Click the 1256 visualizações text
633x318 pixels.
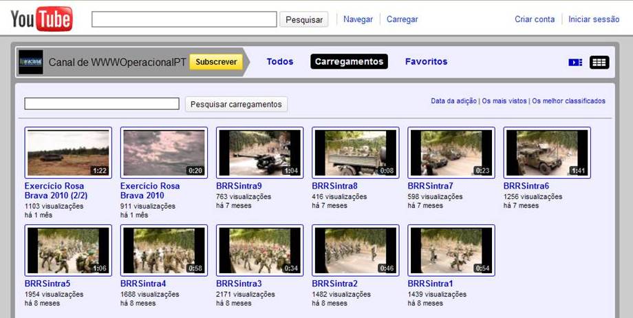(533, 197)
